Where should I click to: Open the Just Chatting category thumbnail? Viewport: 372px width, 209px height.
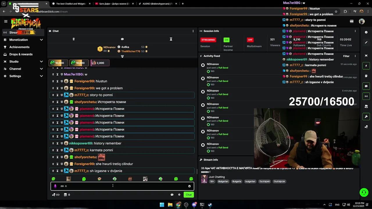pos(204,179)
